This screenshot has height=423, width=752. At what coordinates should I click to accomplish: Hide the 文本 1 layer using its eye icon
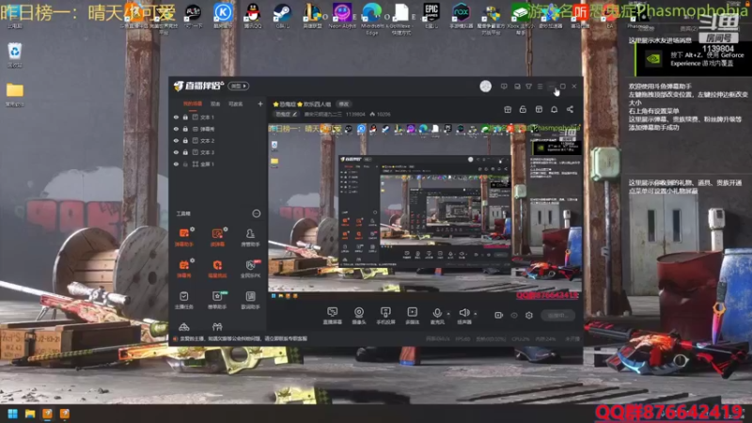pos(176,117)
